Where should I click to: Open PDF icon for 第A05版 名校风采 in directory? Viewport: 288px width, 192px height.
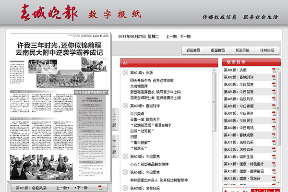(x=274, y=99)
